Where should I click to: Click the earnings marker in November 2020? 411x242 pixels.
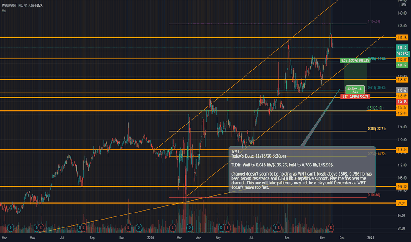(x=331, y=228)
